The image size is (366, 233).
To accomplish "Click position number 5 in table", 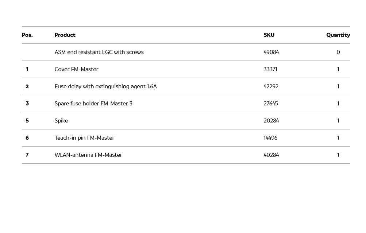I will point(27,121).
